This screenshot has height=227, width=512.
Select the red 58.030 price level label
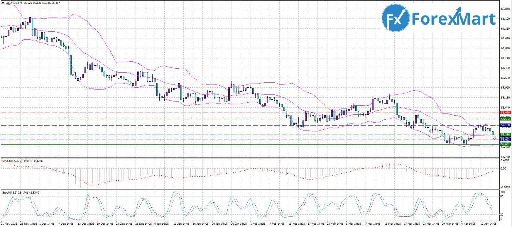(505, 112)
